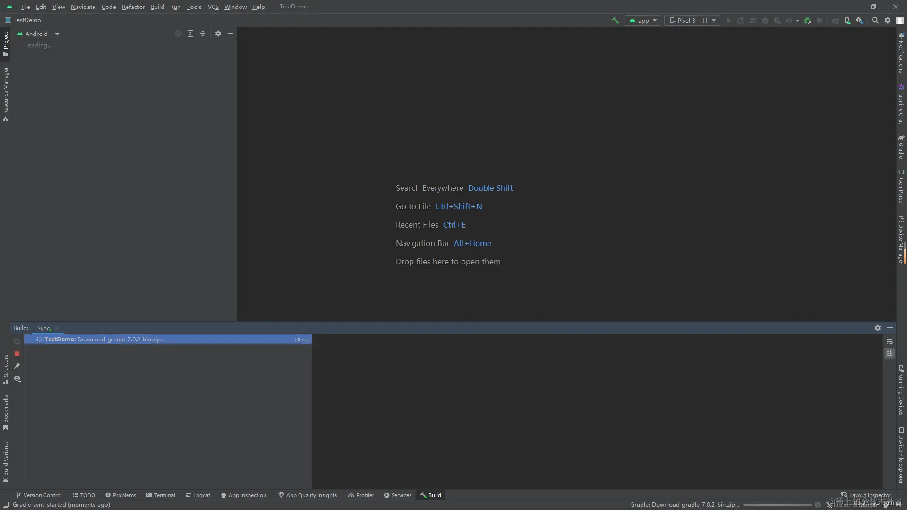Open the TODO tool tab
The width and height of the screenshot is (907, 510).
point(84,495)
